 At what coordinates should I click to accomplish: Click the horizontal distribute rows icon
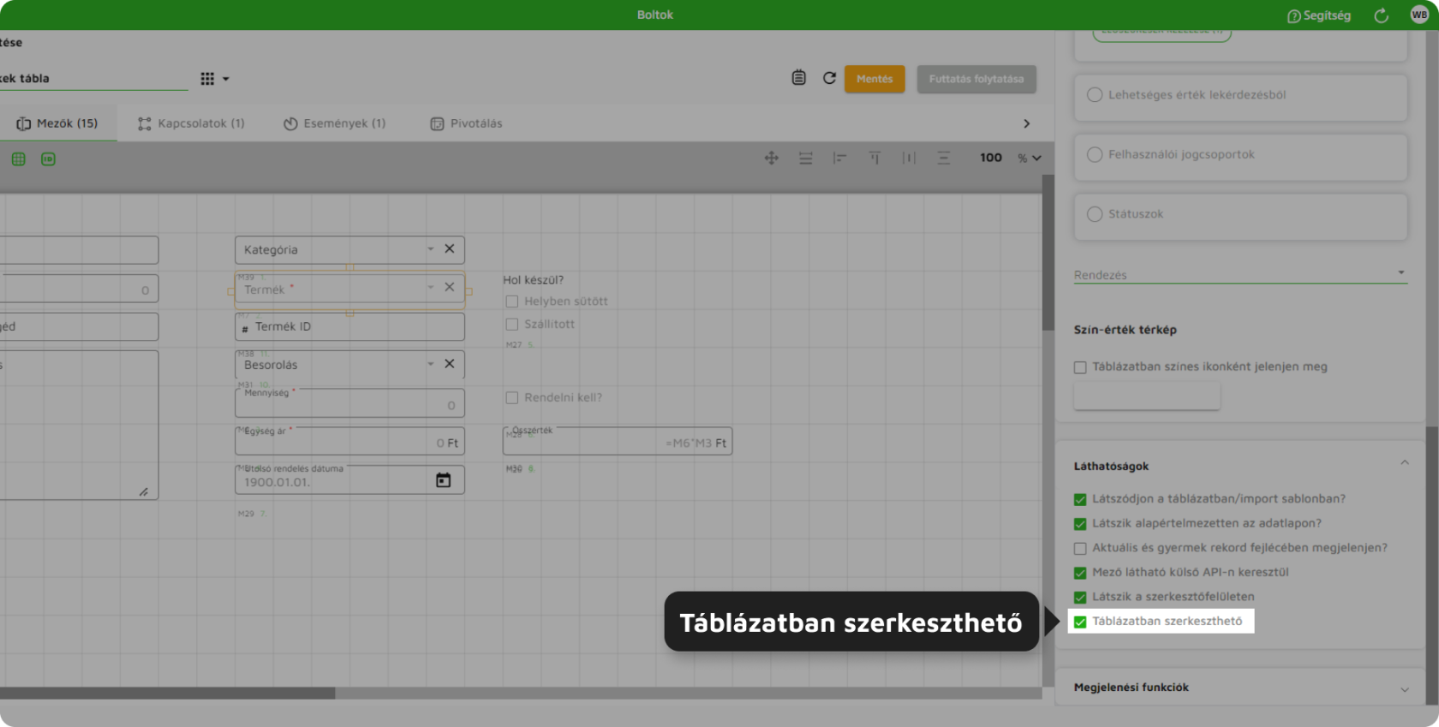pos(806,158)
